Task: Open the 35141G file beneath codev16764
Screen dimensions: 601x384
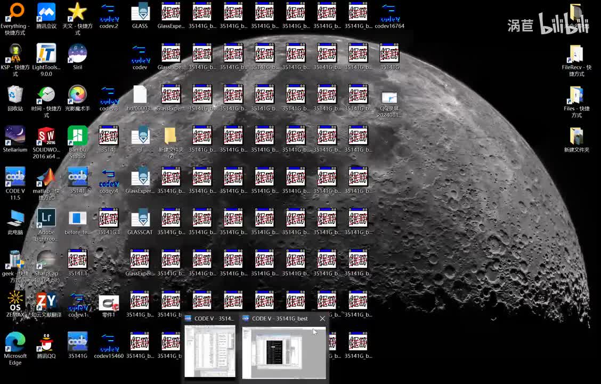Action: 389,57
